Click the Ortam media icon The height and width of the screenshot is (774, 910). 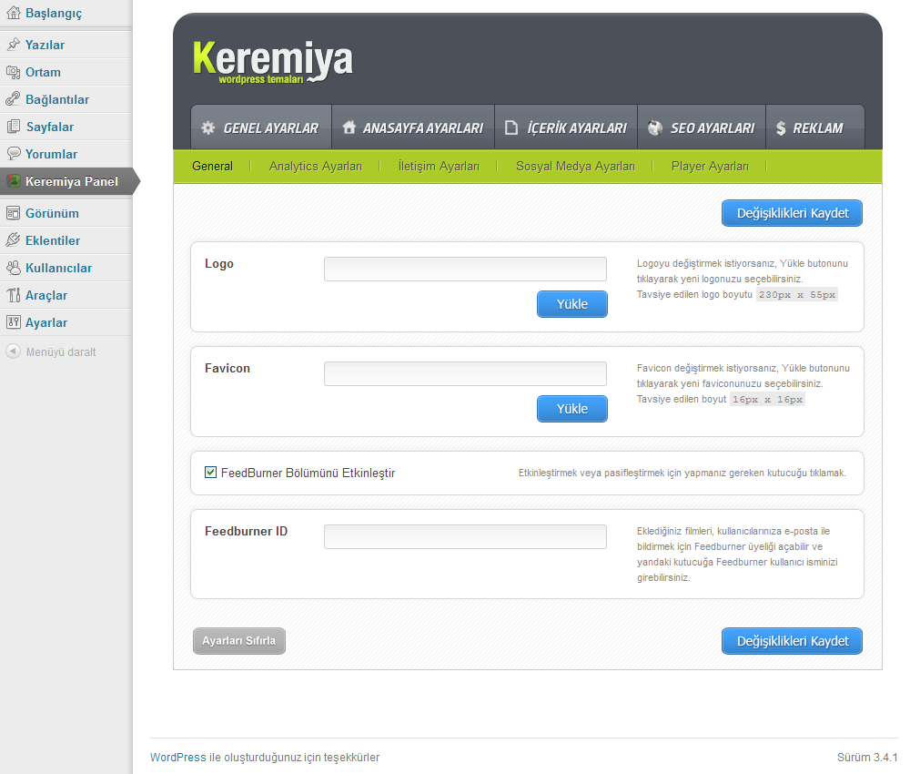[13, 72]
